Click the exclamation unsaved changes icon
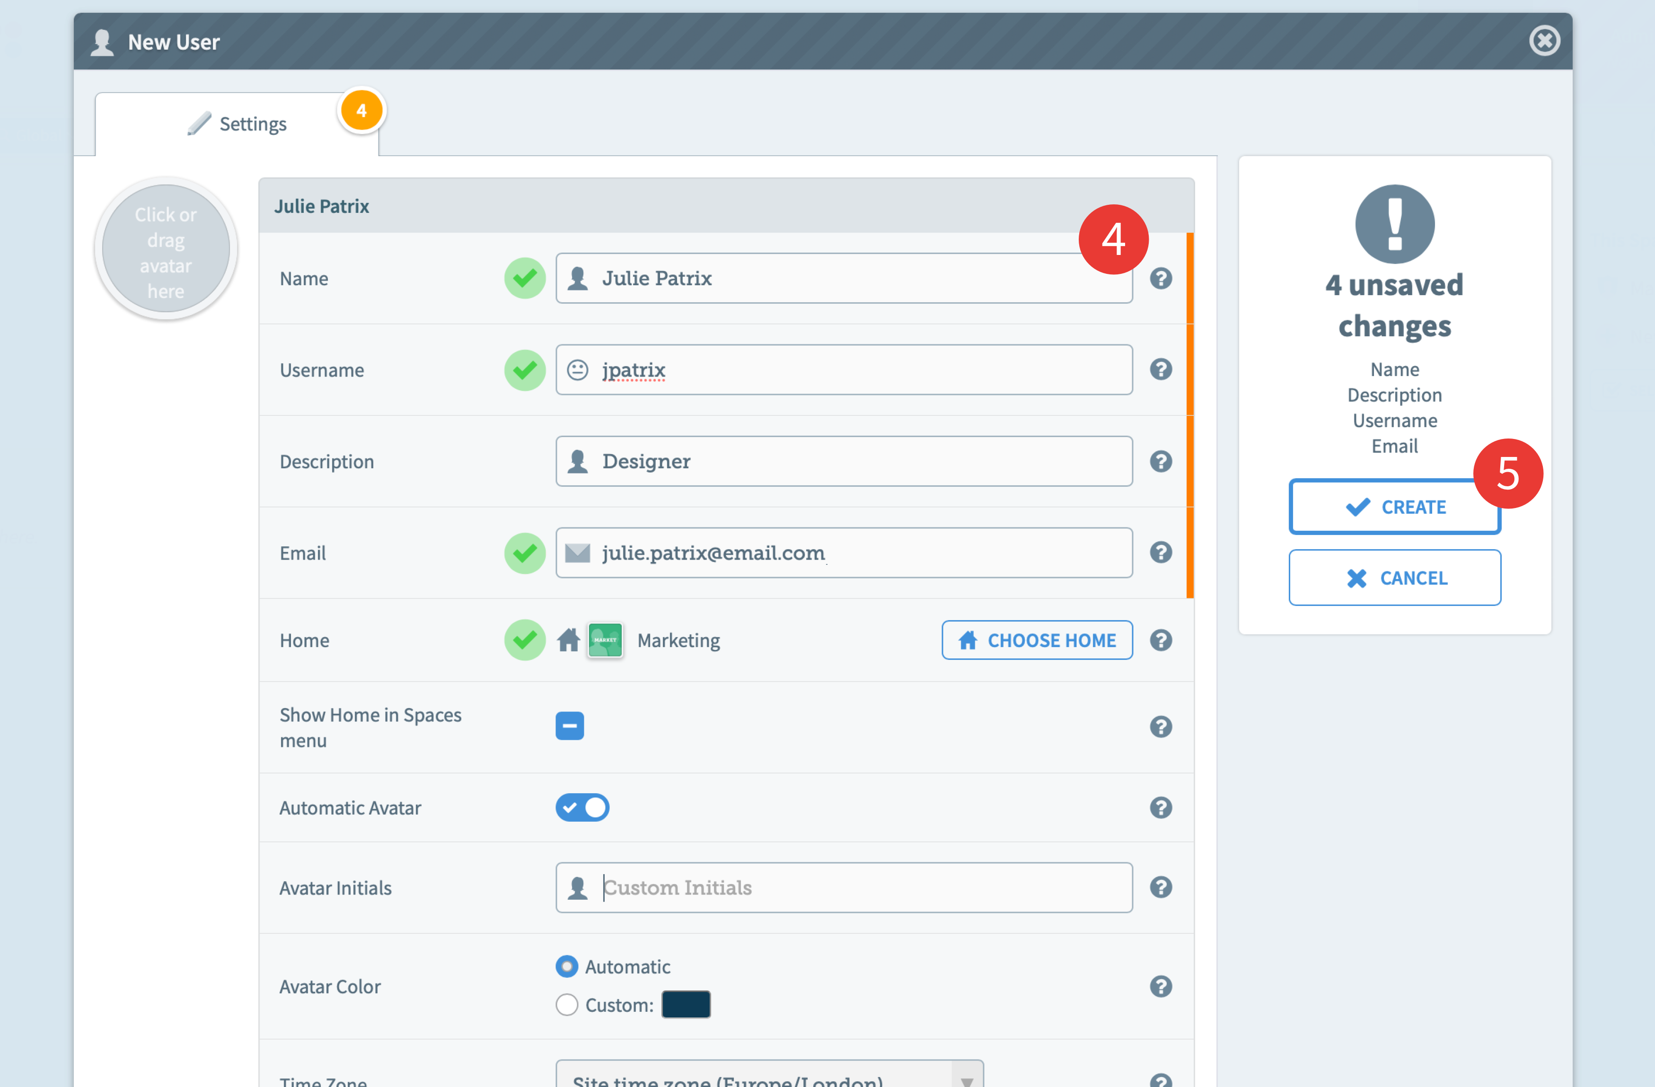Screen dimensions: 1655x1087 click(1394, 224)
